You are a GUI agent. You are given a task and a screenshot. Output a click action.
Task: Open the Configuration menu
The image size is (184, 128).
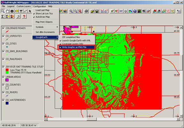(40, 6)
